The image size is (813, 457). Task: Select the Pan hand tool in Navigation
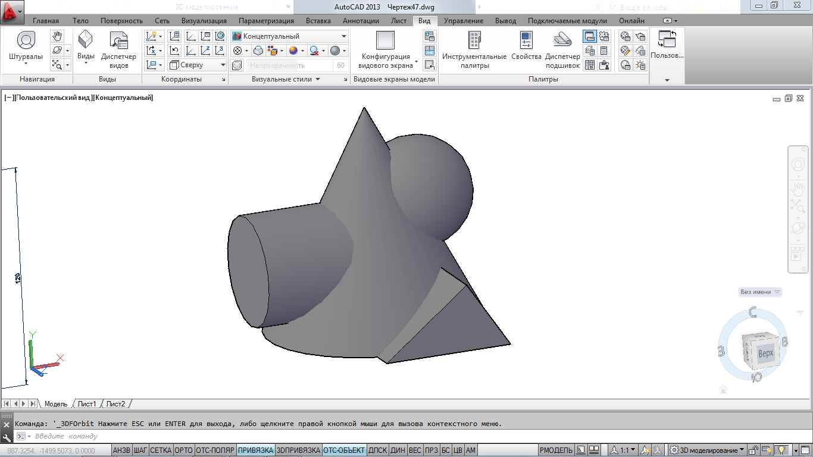(57, 36)
